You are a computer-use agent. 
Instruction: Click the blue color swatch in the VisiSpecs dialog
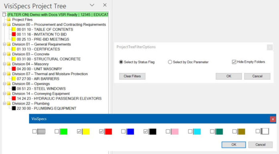pyautogui.click(x=130, y=132)
